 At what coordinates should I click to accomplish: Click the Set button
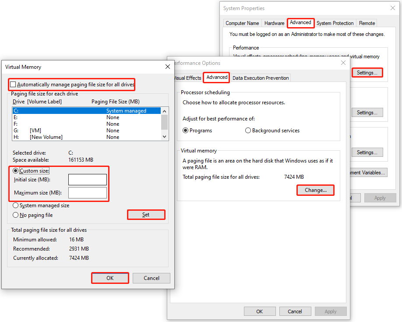(x=146, y=215)
